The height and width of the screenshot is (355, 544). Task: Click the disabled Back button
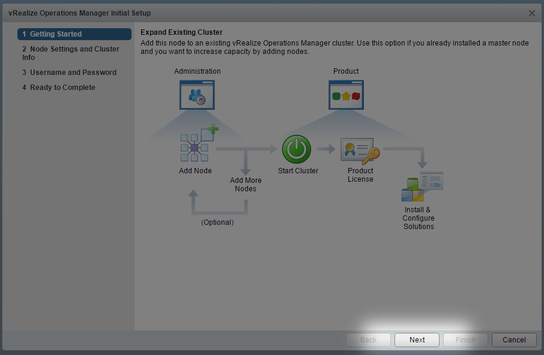point(369,340)
